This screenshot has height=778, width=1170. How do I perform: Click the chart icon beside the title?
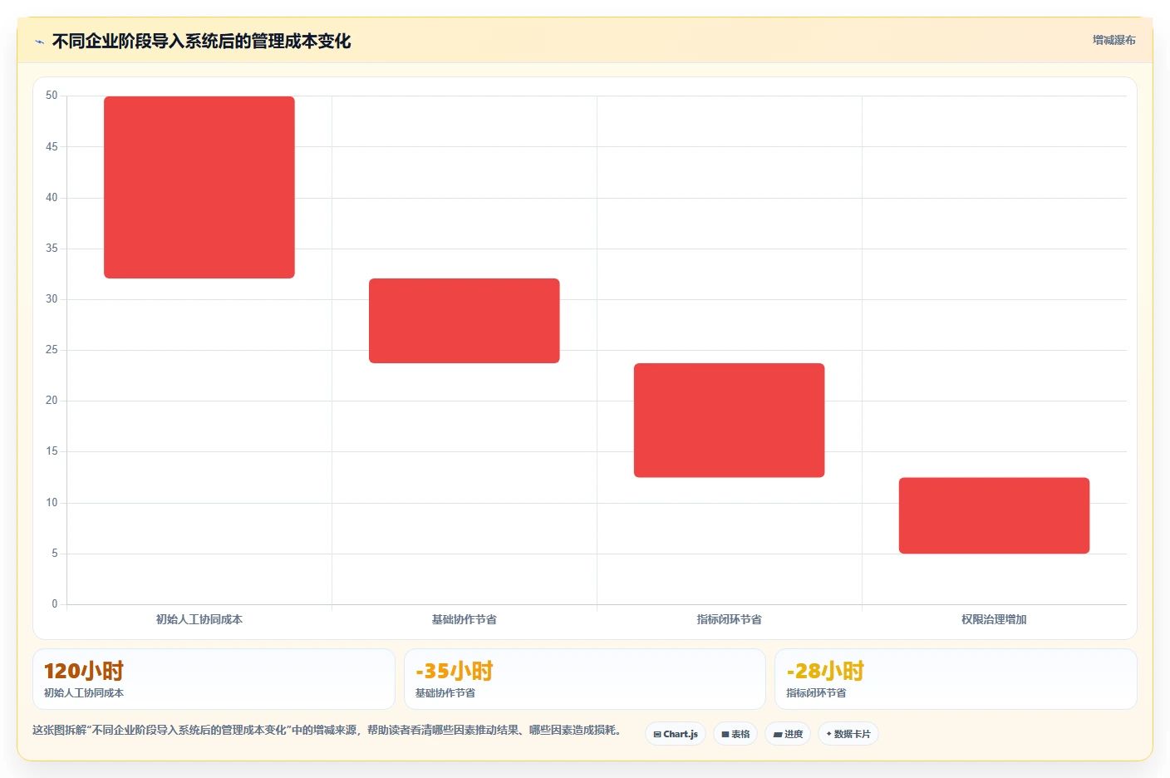[x=39, y=42]
